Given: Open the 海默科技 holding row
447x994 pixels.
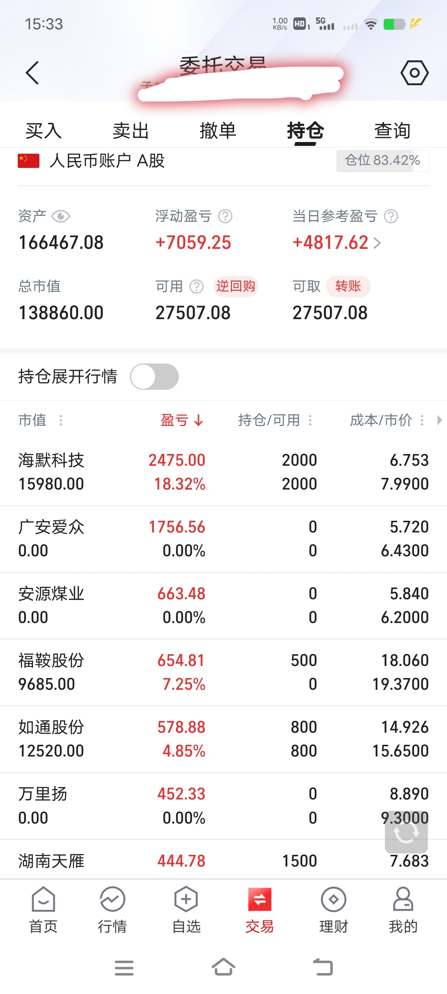Looking at the screenshot, I should [223, 471].
